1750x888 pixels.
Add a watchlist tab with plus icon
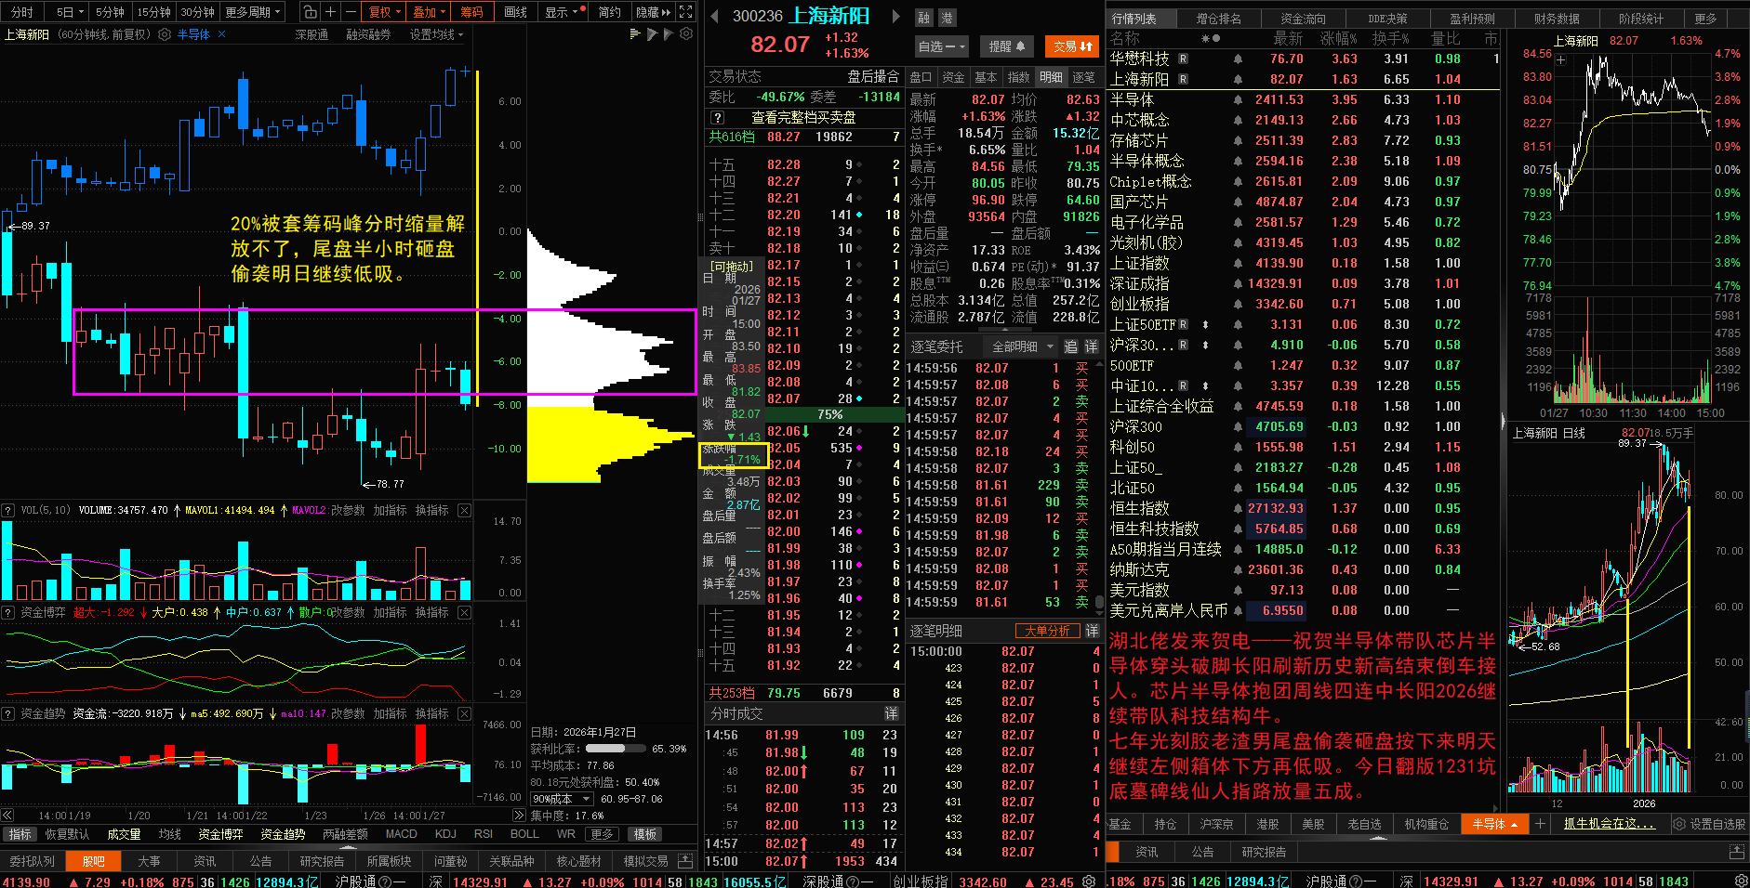pyautogui.click(x=1539, y=824)
